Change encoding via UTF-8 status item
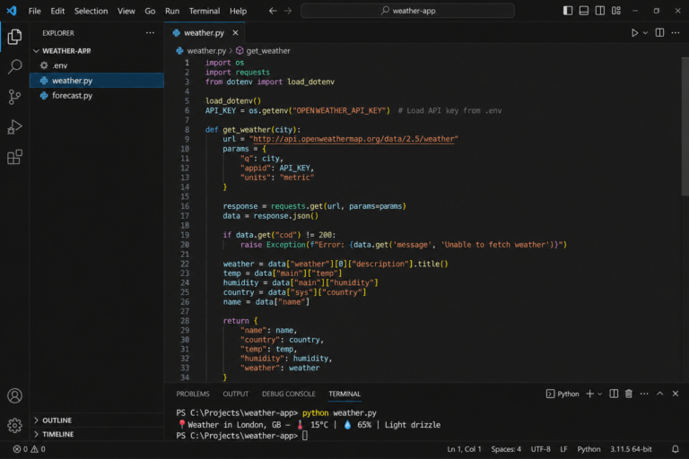 click(540, 449)
